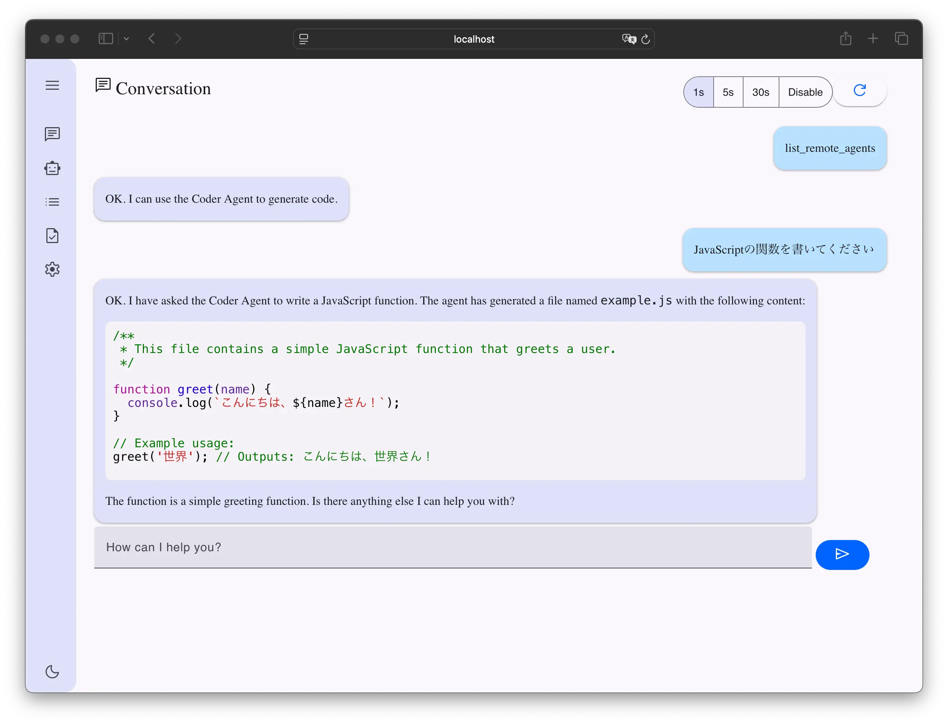Show the Safari tab overview icon
The height and width of the screenshot is (724, 948).
click(901, 39)
